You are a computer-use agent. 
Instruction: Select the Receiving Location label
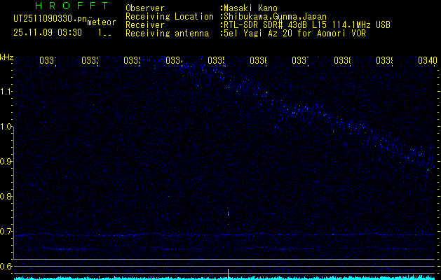(x=170, y=16)
